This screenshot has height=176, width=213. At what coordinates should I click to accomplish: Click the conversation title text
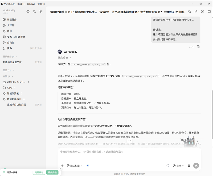point(118,12)
